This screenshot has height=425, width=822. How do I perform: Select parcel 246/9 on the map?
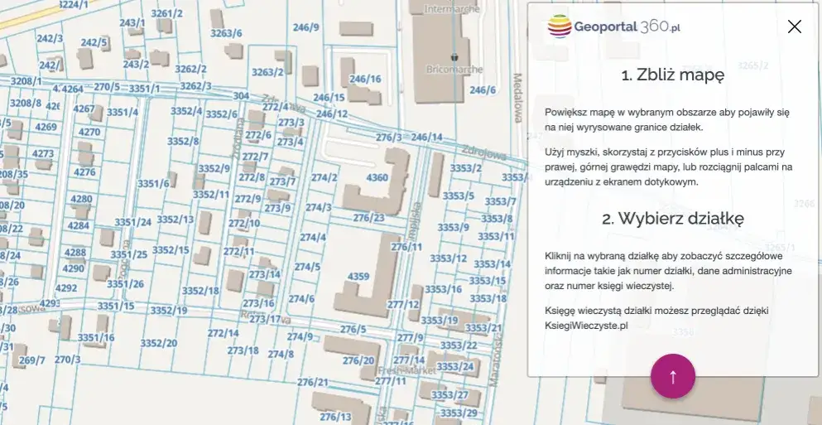[305, 27]
